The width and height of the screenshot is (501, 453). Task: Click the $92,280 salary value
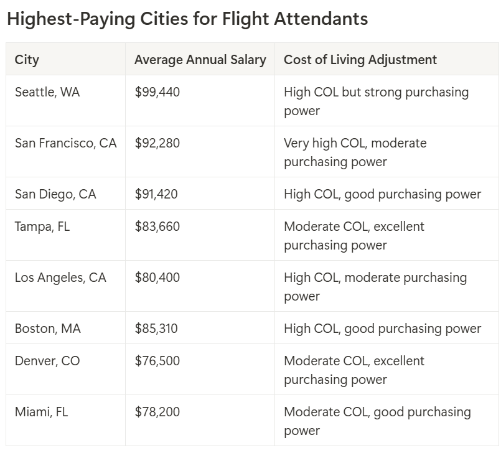[x=157, y=143]
